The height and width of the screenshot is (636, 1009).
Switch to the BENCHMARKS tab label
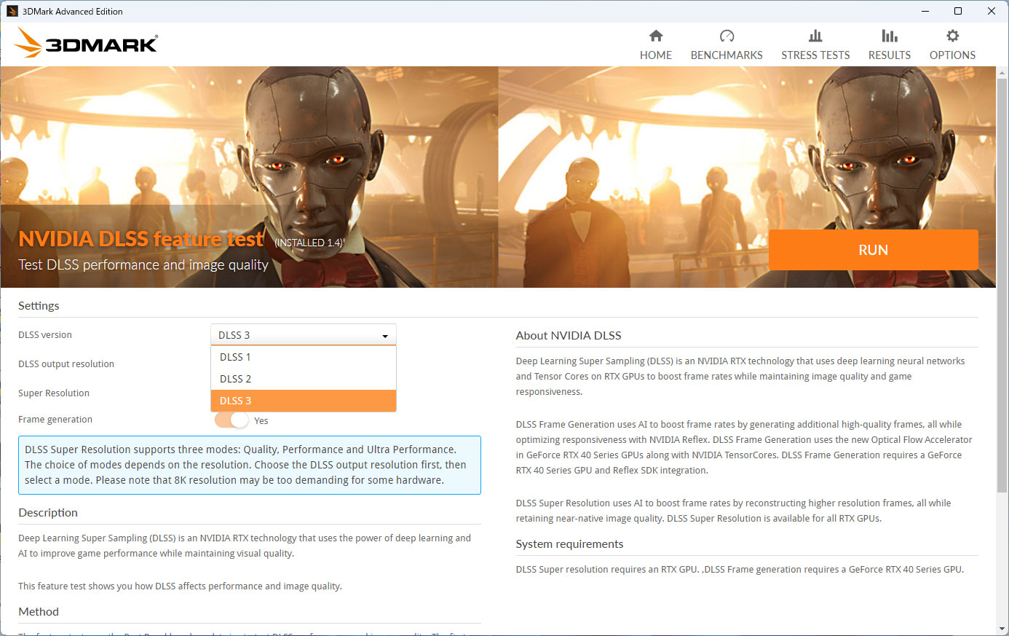pyautogui.click(x=727, y=55)
